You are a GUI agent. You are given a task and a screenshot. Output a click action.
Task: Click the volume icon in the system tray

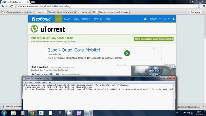192,113
